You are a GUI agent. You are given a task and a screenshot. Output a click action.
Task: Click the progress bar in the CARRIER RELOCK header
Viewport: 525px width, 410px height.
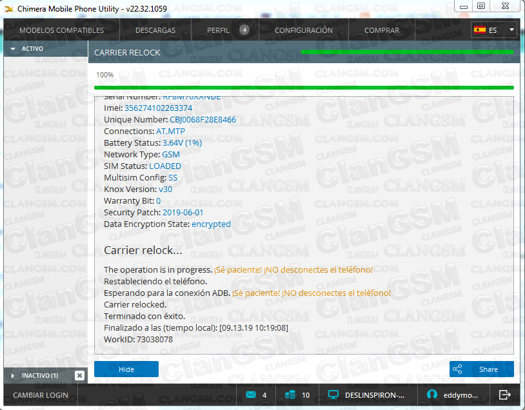tap(407, 52)
